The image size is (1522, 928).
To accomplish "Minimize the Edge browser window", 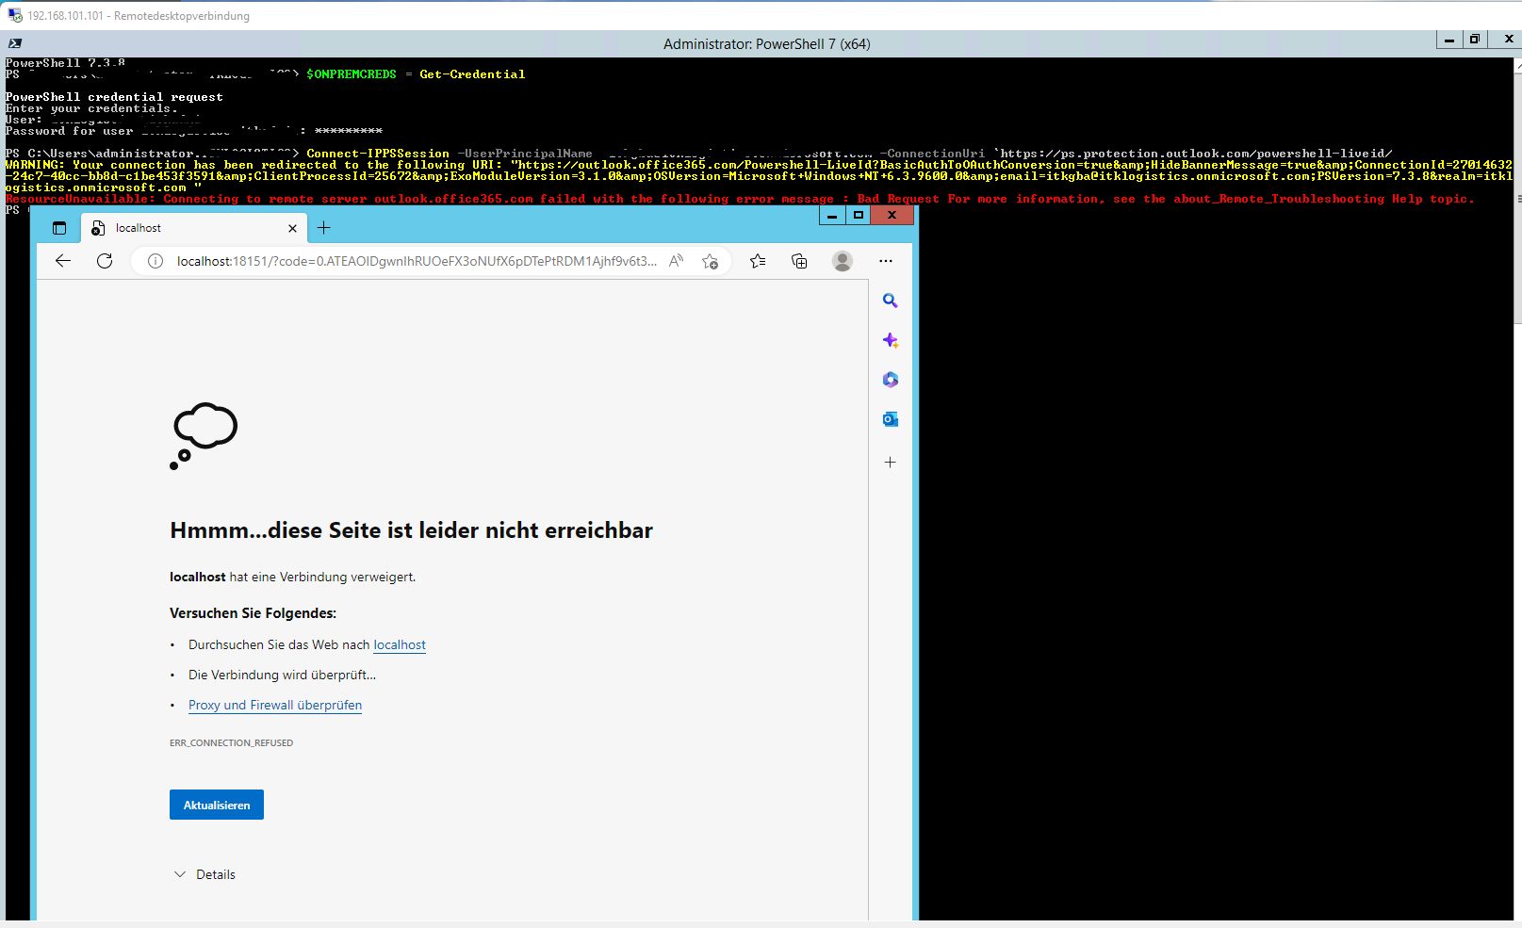I will 831,216.
